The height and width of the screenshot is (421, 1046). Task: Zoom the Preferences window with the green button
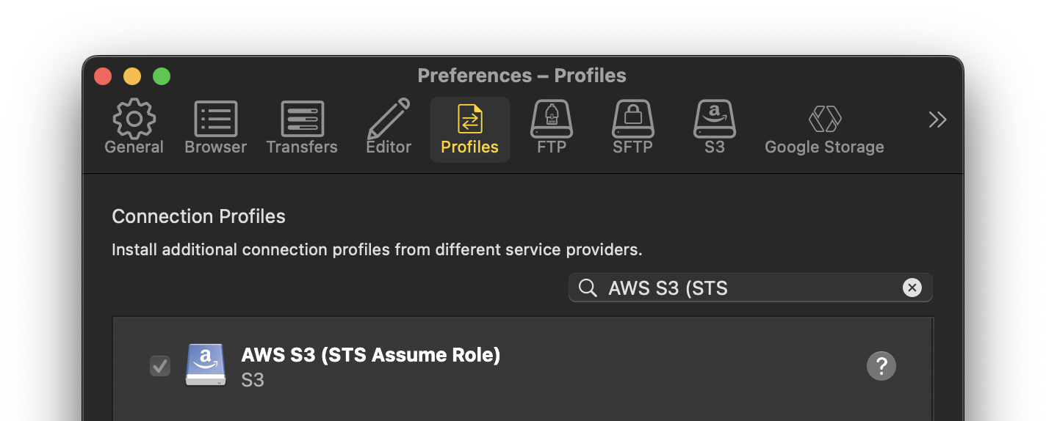[x=162, y=76]
